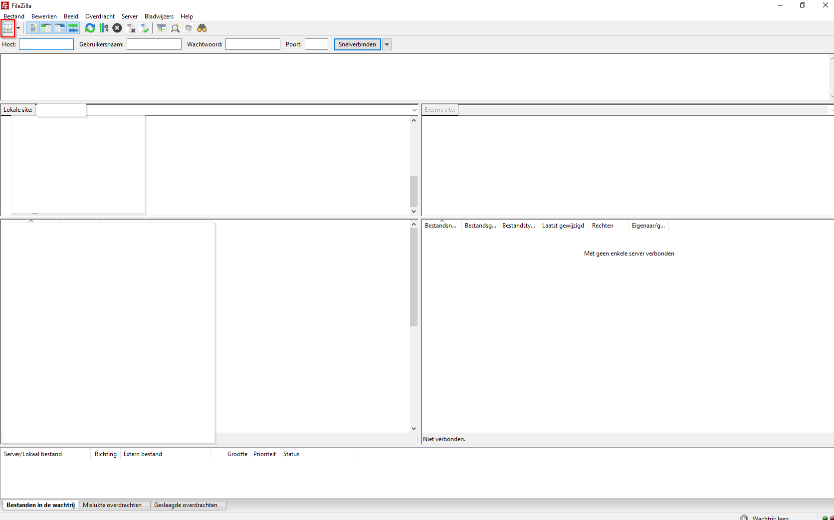Open the Help menu
Screen dimensions: 834x520
pyautogui.click(x=187, y=16)
